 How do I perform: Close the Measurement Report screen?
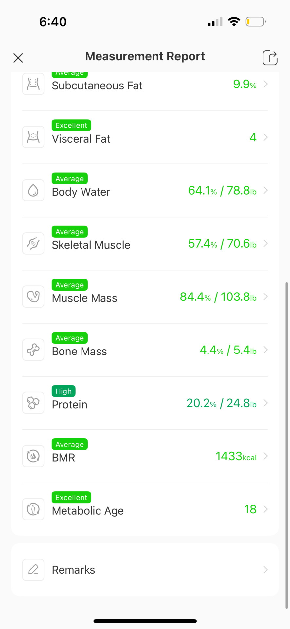[18, 58]
